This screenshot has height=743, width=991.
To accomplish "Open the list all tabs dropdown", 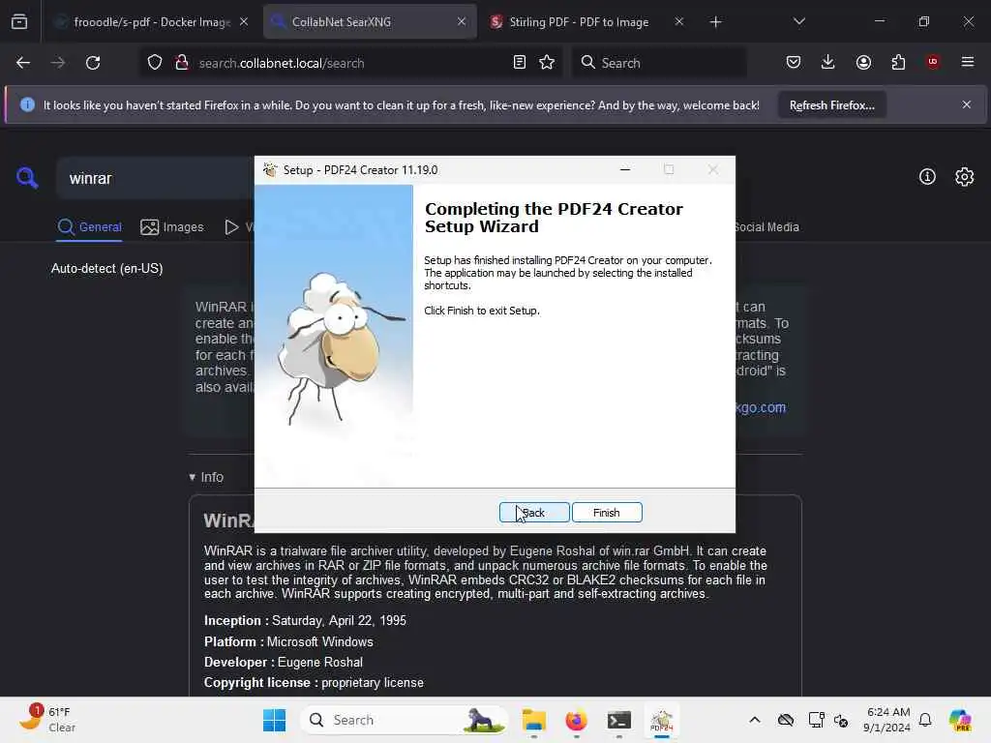I will [x=798, y=22].
